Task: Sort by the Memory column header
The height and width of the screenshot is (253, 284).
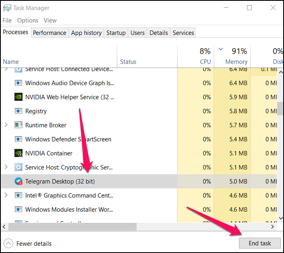Action: pyautogui.click(x=232, y=57)
